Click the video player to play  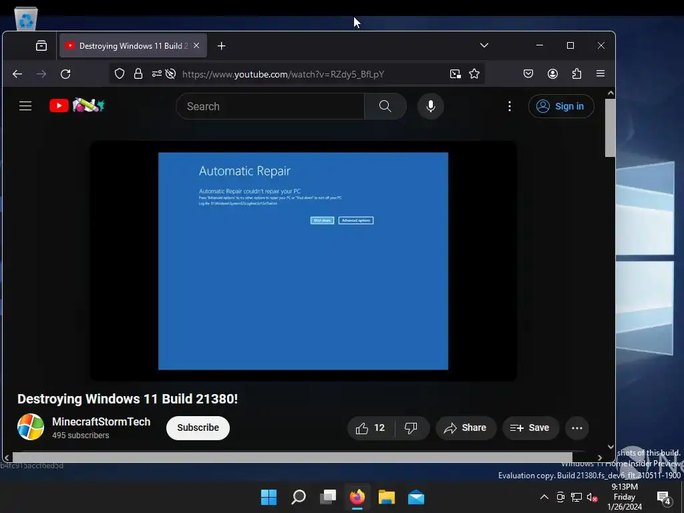tap(303, 261)
